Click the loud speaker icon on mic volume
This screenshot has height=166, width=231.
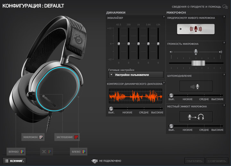[220, 52]
